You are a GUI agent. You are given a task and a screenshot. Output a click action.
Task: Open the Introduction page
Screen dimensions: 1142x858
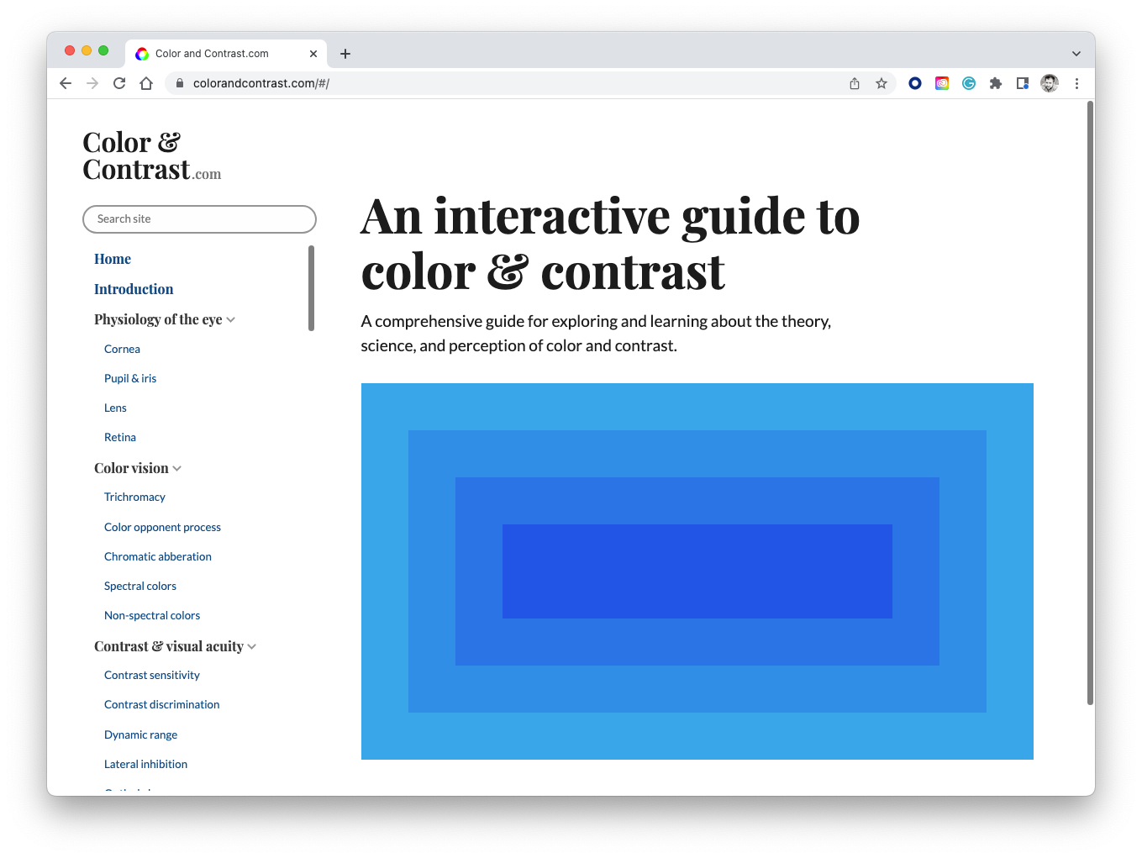click(x=134, y=289)
